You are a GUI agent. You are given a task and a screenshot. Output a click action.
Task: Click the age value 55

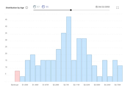[x=47, y=7]
